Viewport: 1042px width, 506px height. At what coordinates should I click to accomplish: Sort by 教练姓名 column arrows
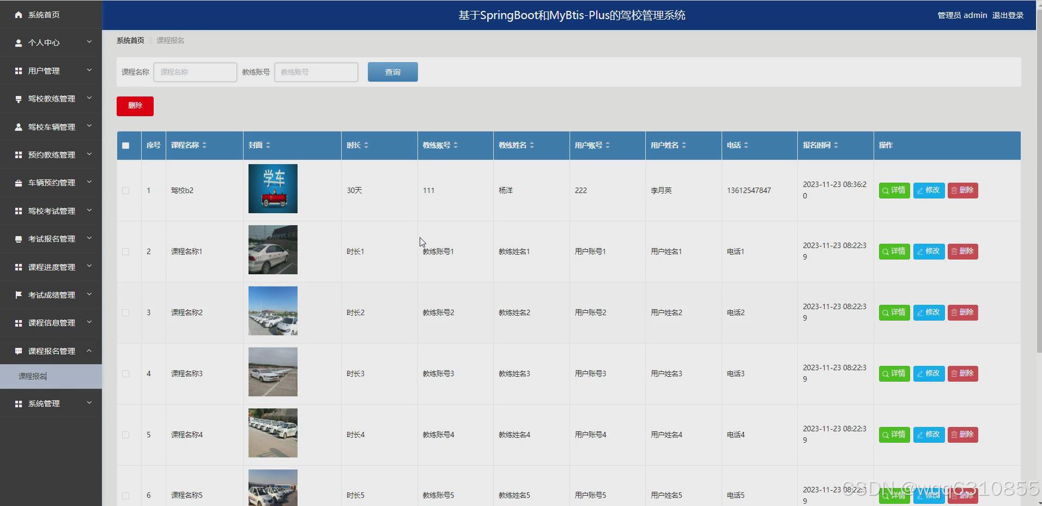(532, 145)
